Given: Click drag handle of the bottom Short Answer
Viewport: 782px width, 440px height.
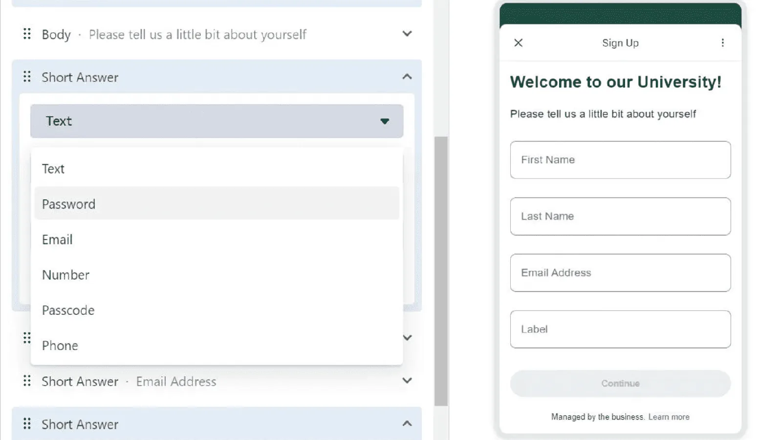Looking at the screenshot, I should click(x=27, y=423).
